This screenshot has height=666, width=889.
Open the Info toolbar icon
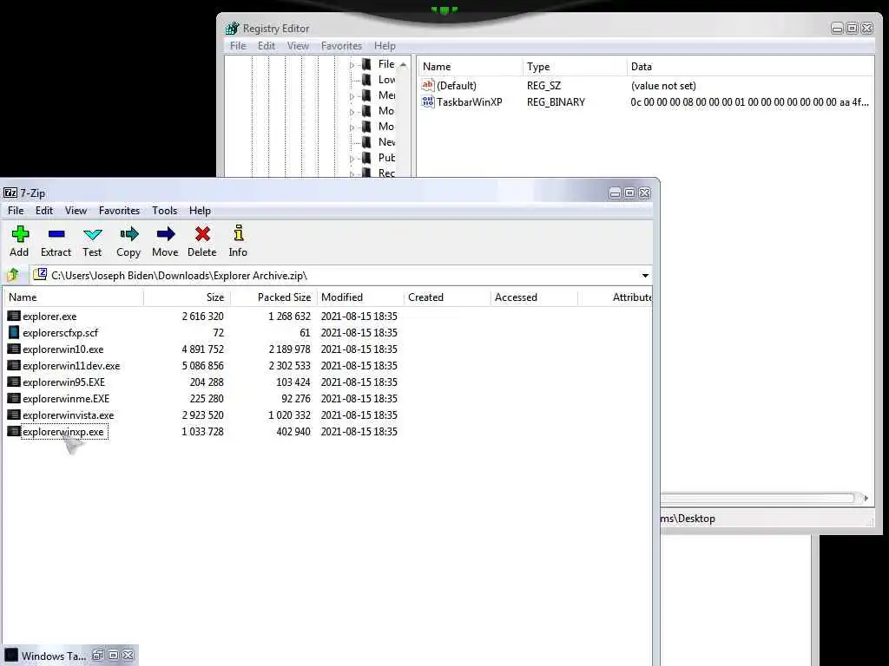click(238, 241)
